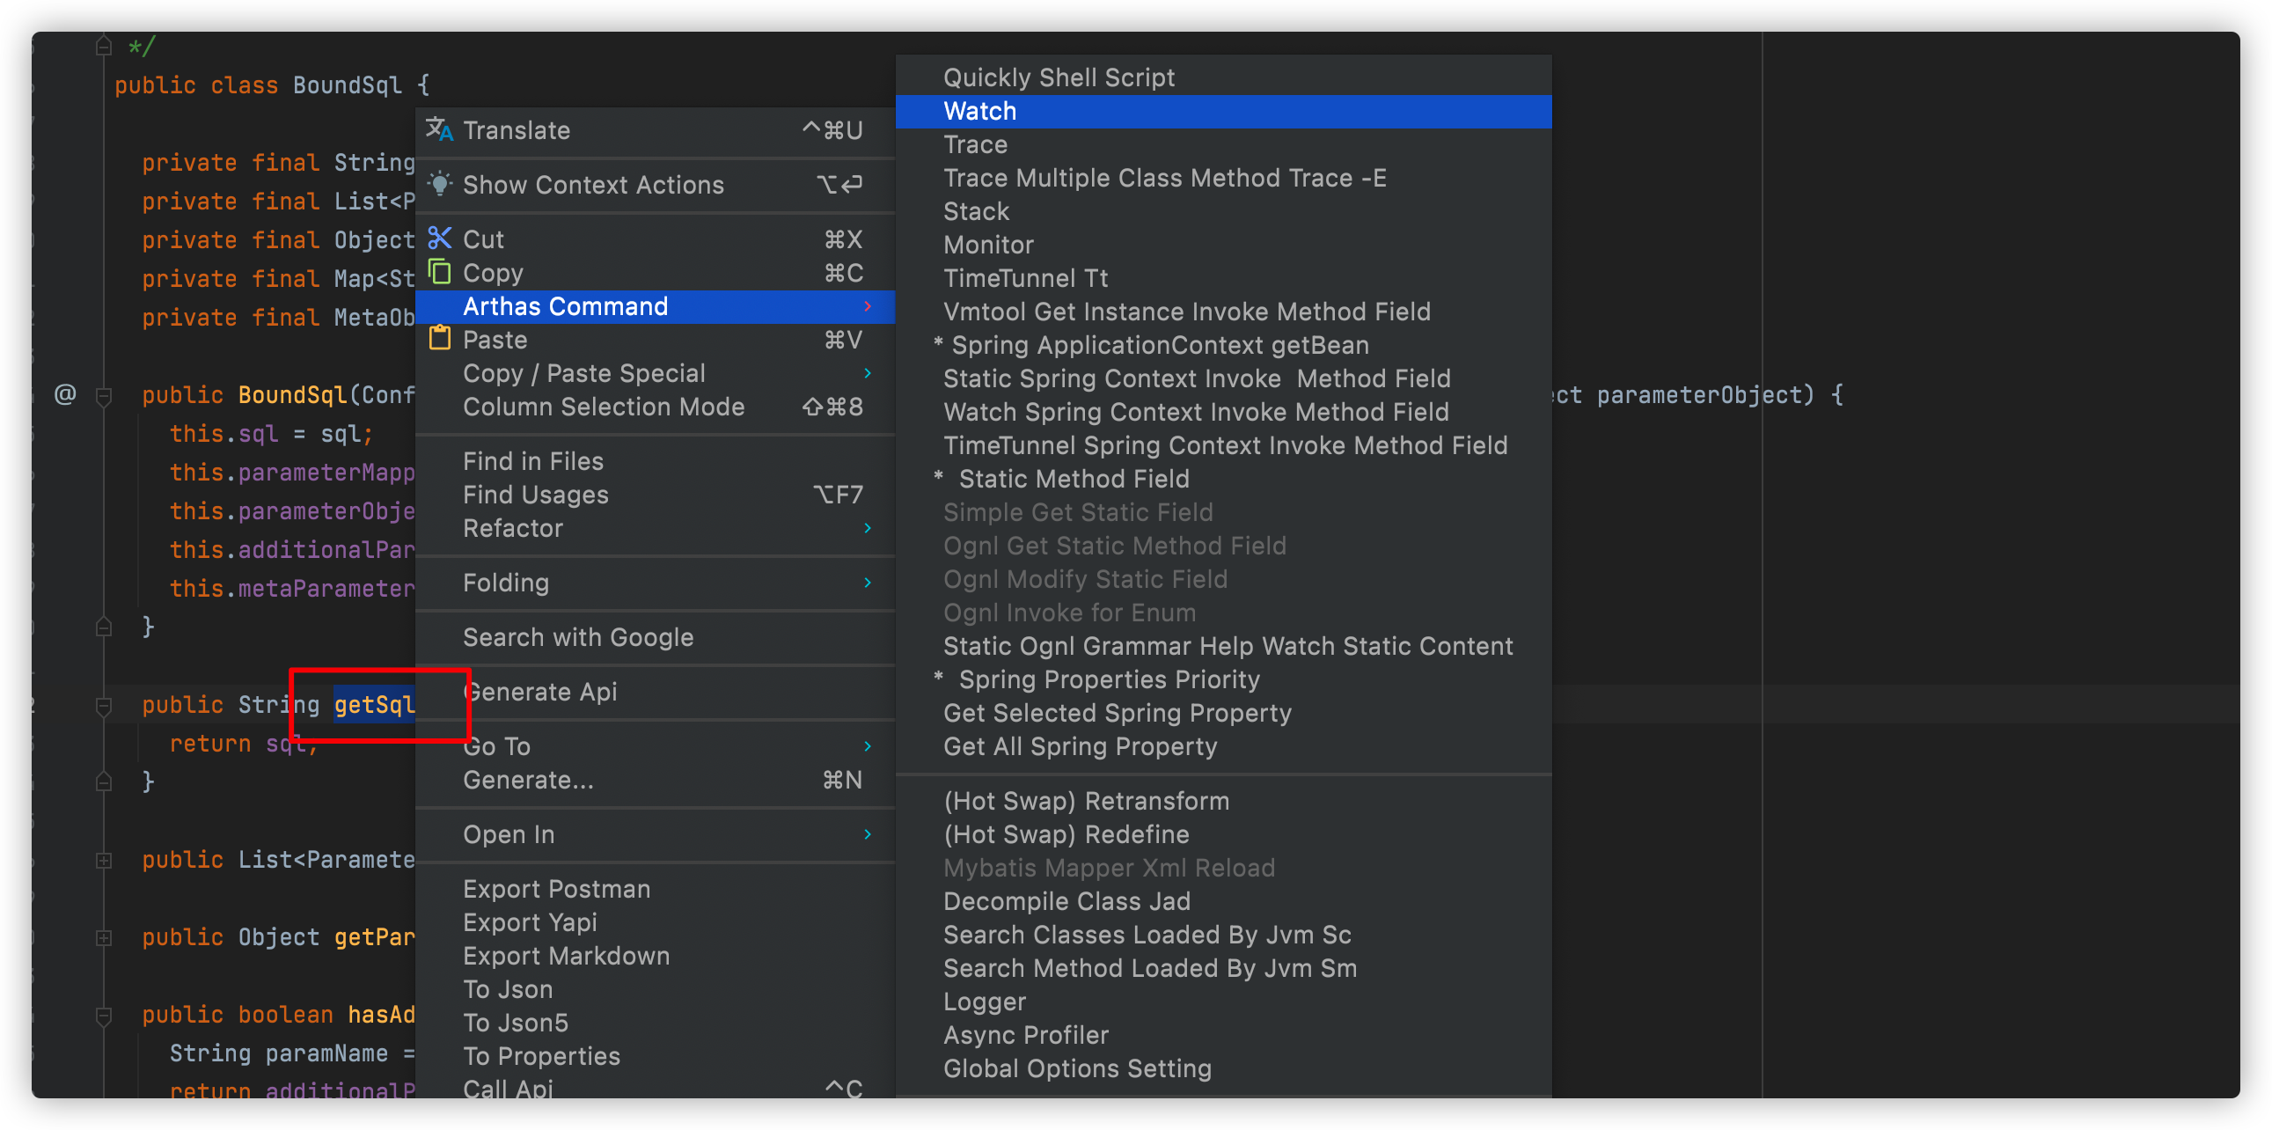2272x1130 pixels.
Task: Collapse the getSql method fold marker
Action: (x=104, y=706)
